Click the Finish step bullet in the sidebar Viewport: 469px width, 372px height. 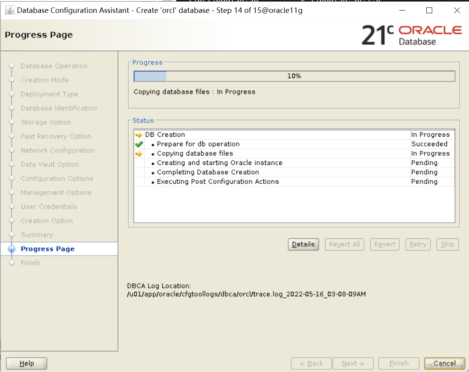click(12, 263)
